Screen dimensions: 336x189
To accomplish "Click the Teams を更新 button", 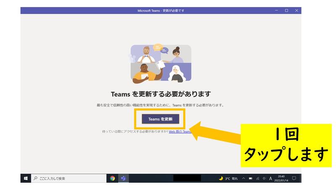I will (160, 119).
